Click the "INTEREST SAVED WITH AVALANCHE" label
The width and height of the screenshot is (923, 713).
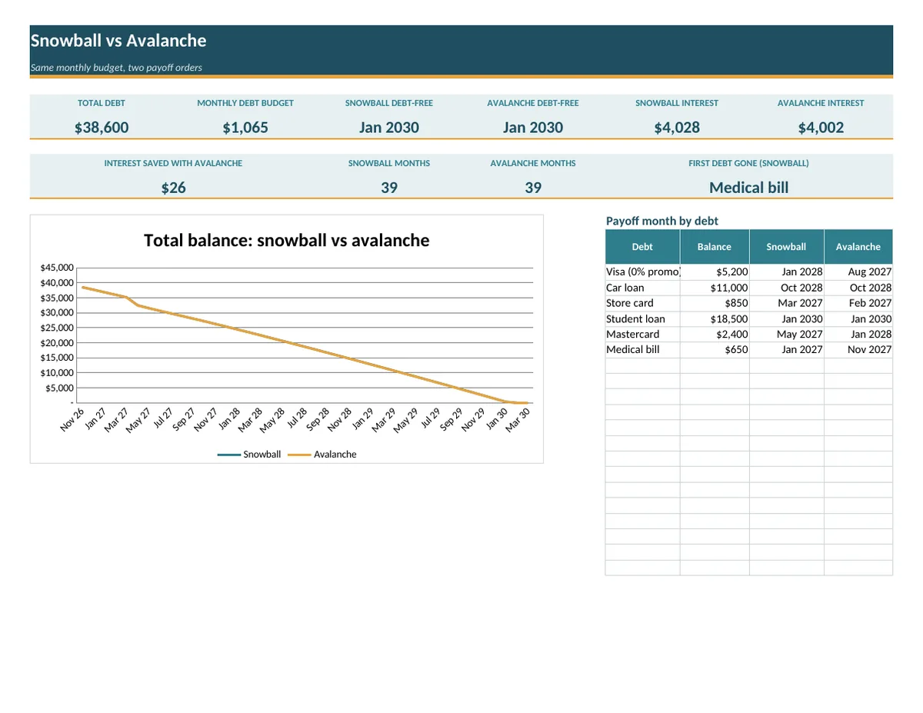(173, 163)
